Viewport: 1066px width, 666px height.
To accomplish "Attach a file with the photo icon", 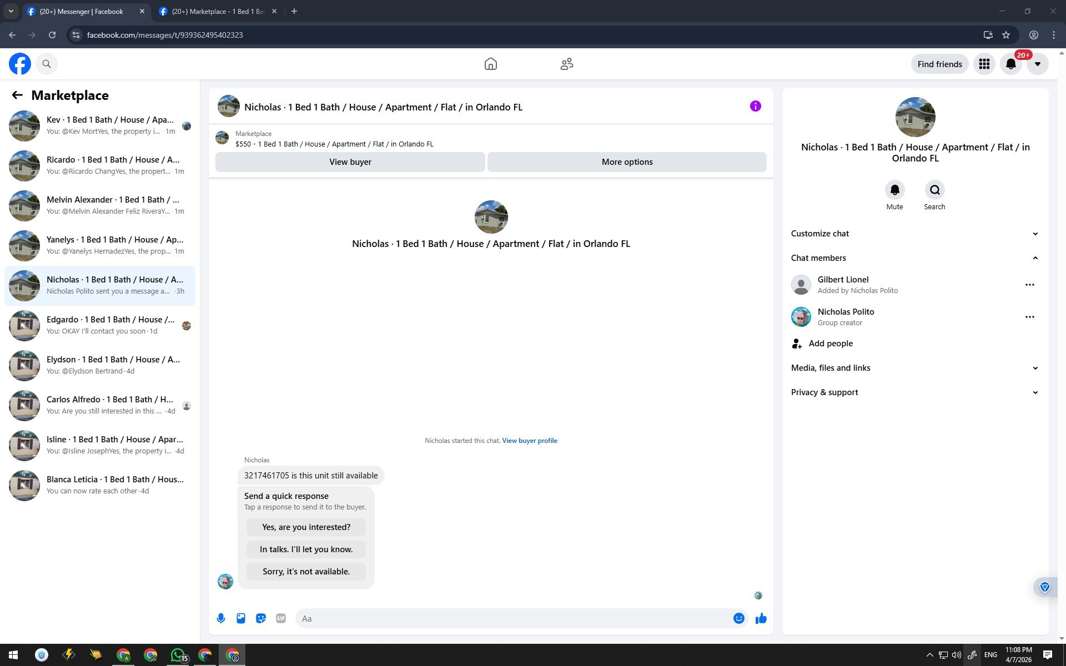I will [x=241, y=618].
